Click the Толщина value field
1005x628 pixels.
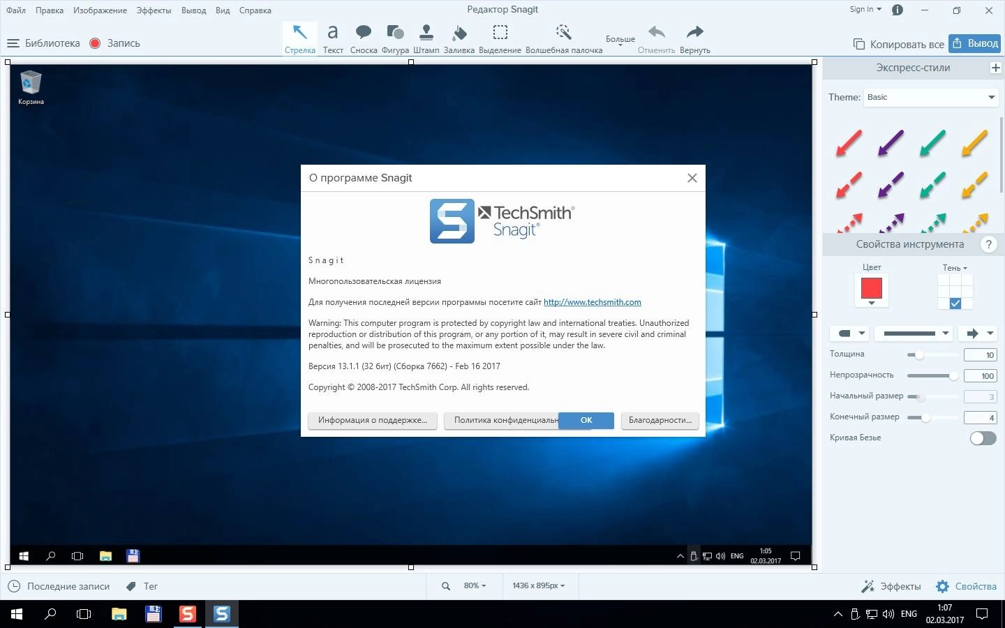tap(980, 355)
